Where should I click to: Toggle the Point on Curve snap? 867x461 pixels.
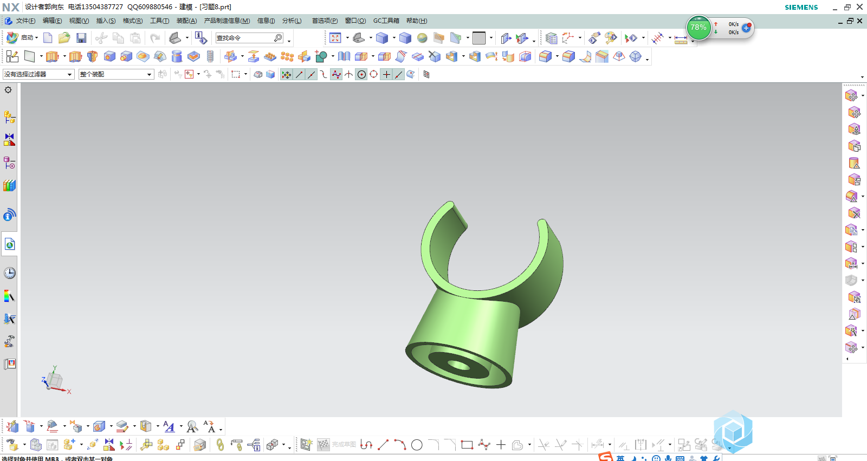point(399,74)
